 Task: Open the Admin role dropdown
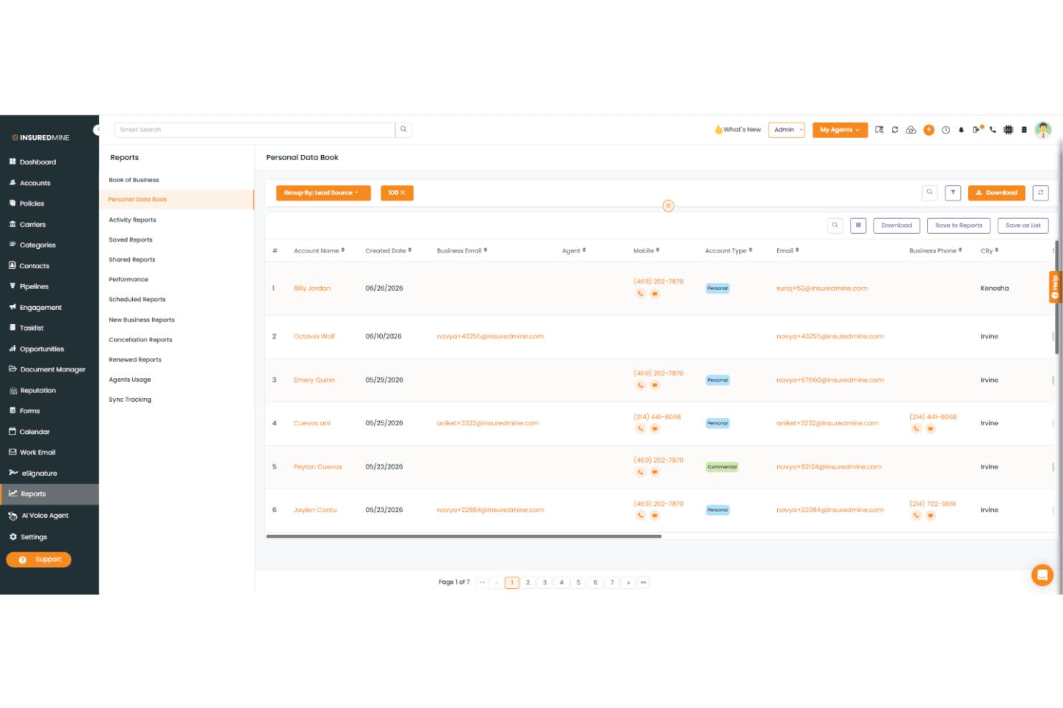786,130
